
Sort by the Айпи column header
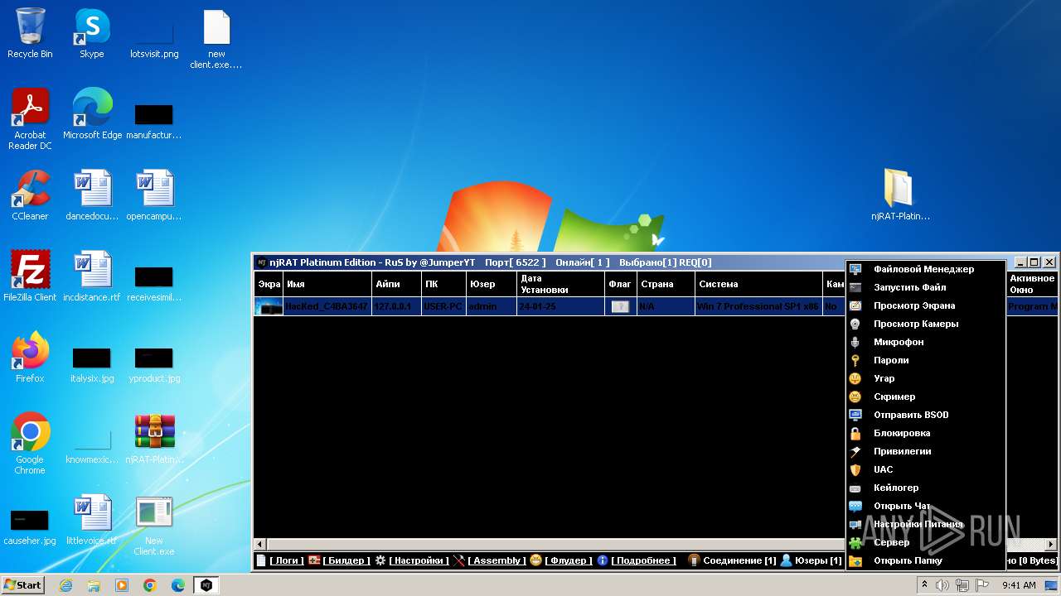click(396, 284)
